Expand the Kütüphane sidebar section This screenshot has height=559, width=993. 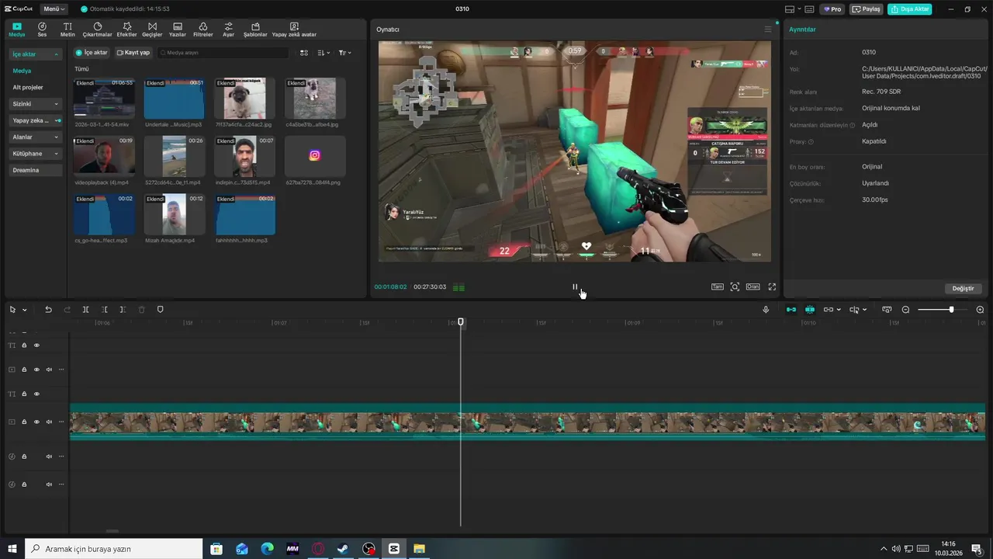(x=35, y=154)
